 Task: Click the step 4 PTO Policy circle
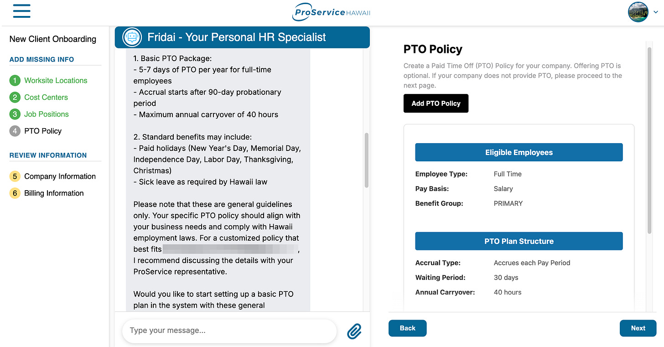coord(15,131)
